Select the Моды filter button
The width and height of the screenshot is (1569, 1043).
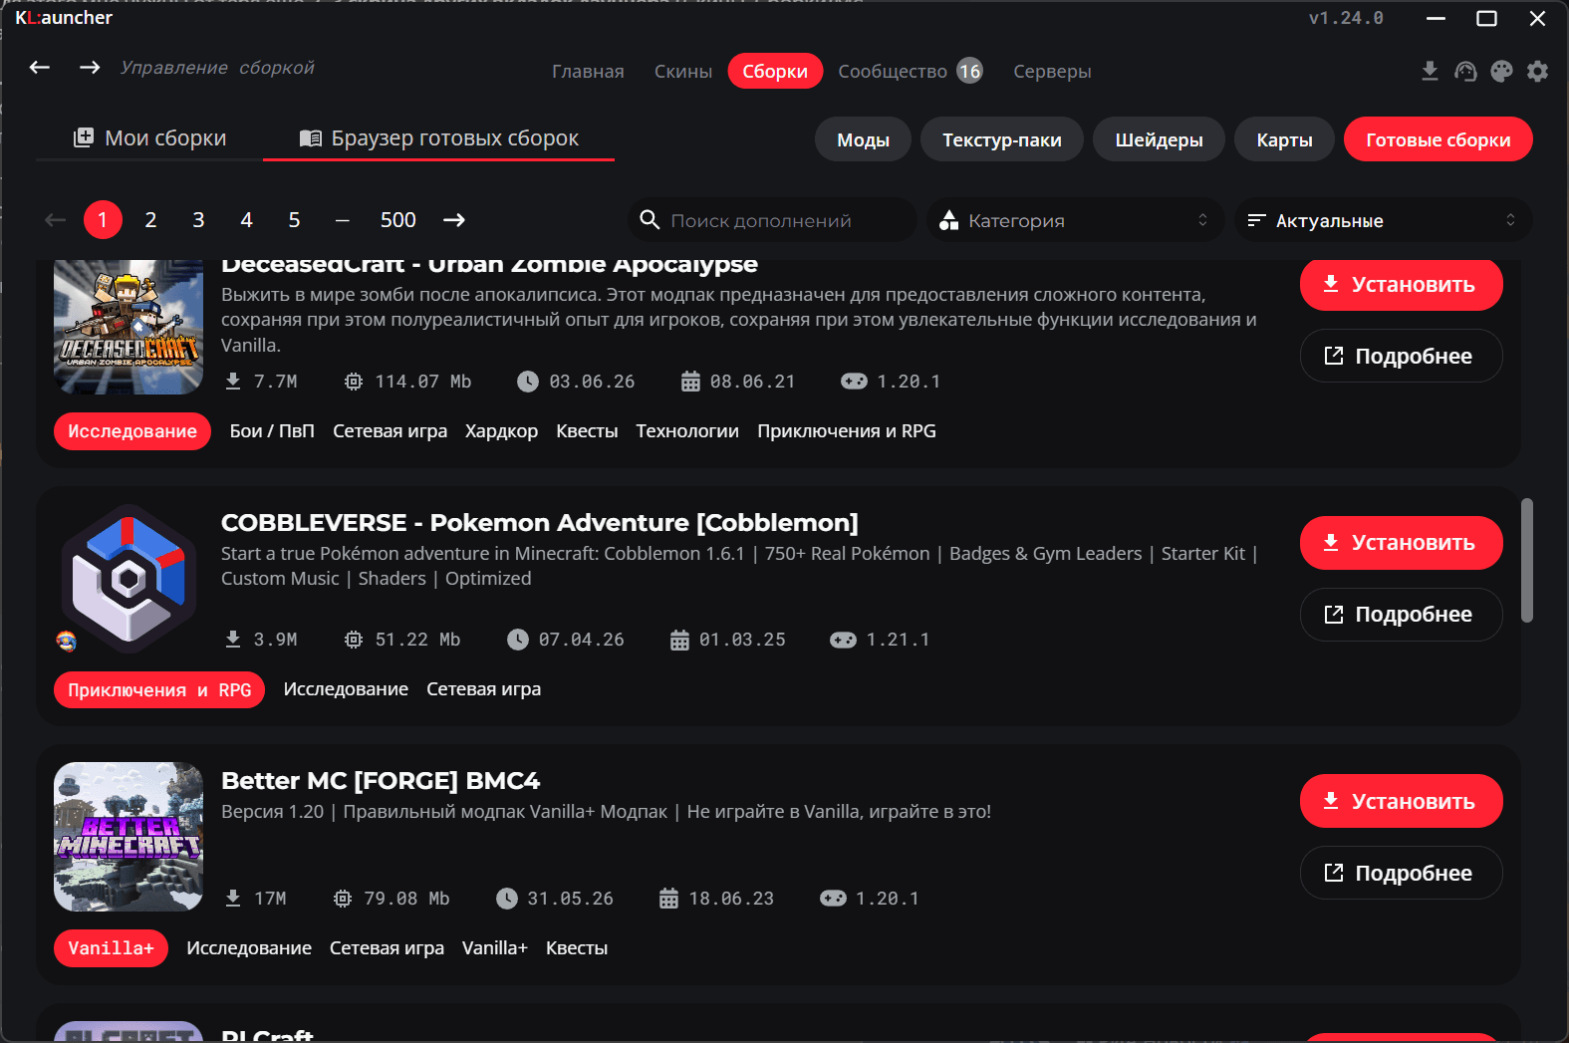pos(863,139)
